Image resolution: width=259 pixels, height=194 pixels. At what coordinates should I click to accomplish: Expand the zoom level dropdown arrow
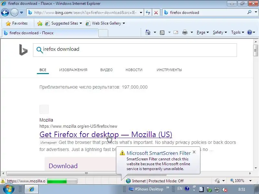pos(250,181)
